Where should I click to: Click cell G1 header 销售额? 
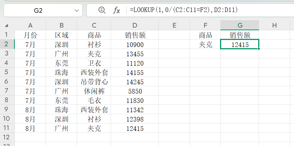pos(240,35)
